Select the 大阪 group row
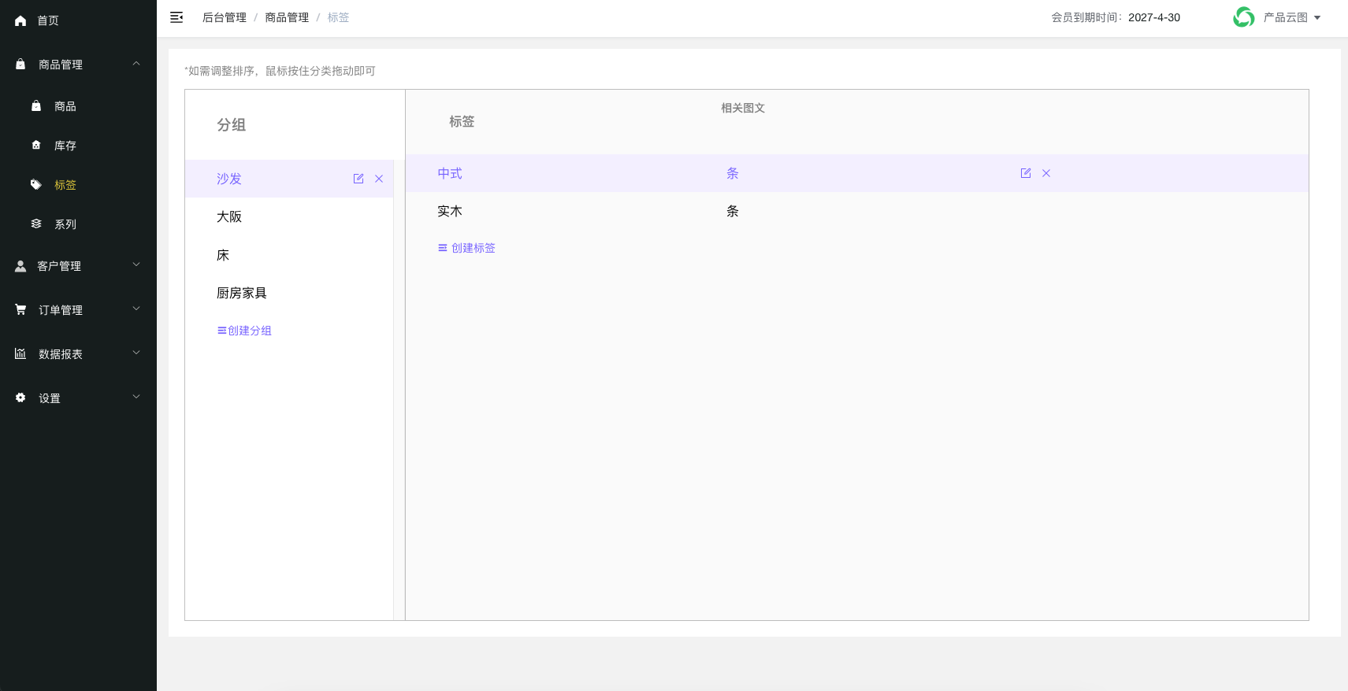Viewport: 1348px width, 691px height. (289, 216)
